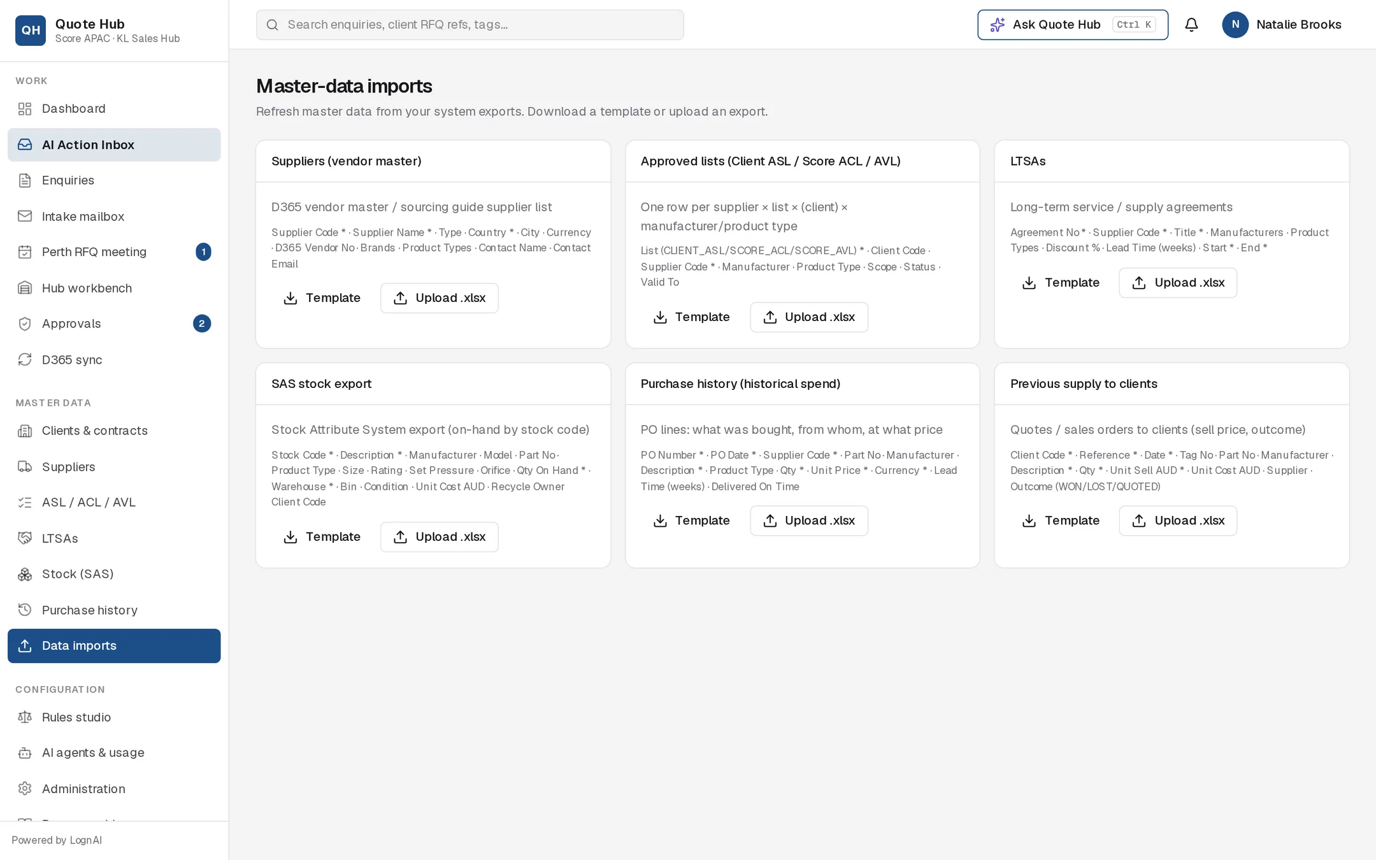Click the AI Action Inbox tray icon

[25, 145]
